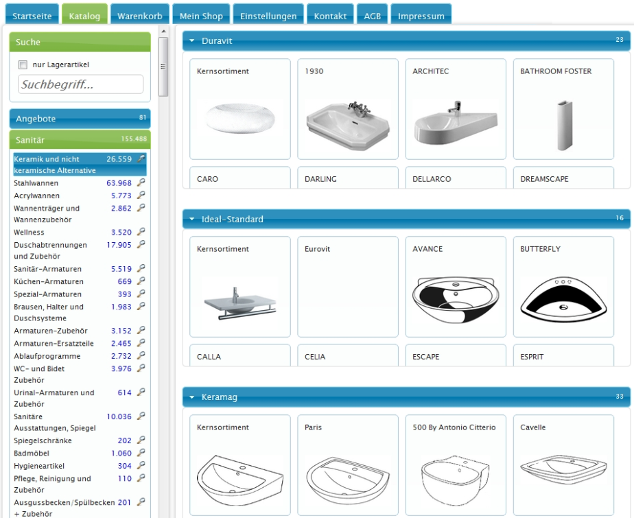Open the Angebote panel header
Screen dimensions: 634x518
(80, 118)
